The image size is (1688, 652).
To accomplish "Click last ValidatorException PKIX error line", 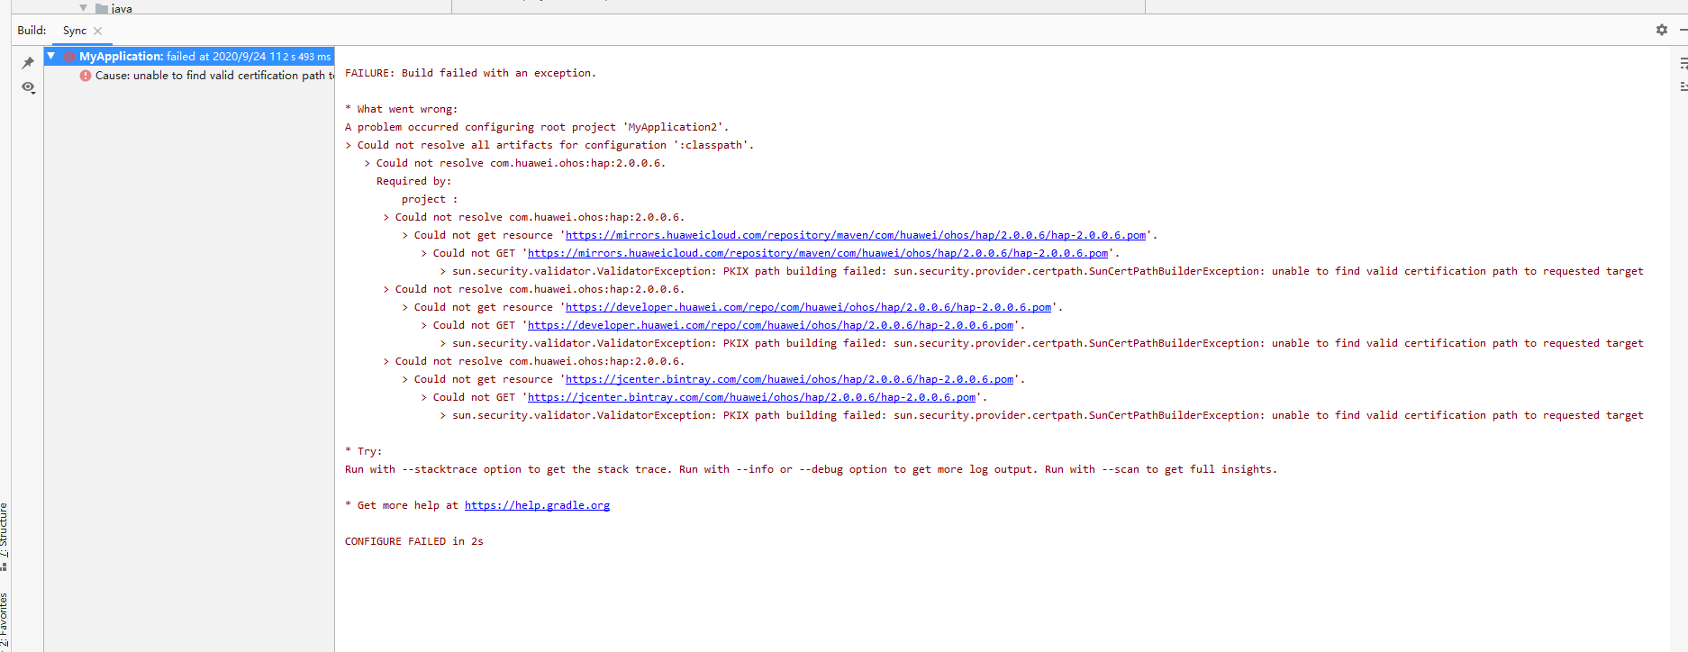I will (x=1041, y=415).
